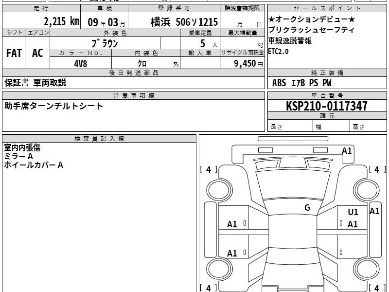Viewport: 389px width, 292px height.
Task: Click the "乗車定員" header
Action: click(200, 33)
